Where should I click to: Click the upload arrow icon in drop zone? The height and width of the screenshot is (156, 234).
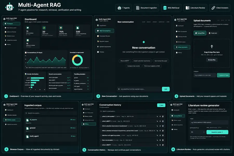[x=212, y=47]
